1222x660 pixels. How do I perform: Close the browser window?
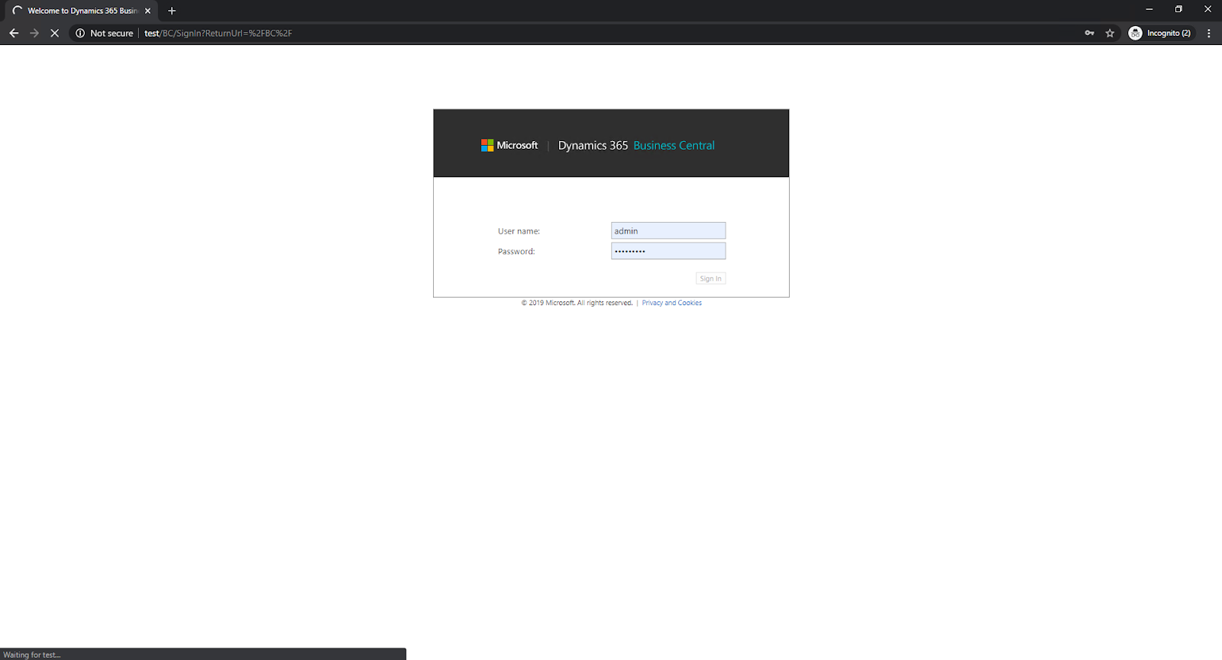click(1207, 9)
